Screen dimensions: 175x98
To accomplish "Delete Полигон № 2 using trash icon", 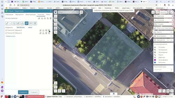I will click(46, 33).
